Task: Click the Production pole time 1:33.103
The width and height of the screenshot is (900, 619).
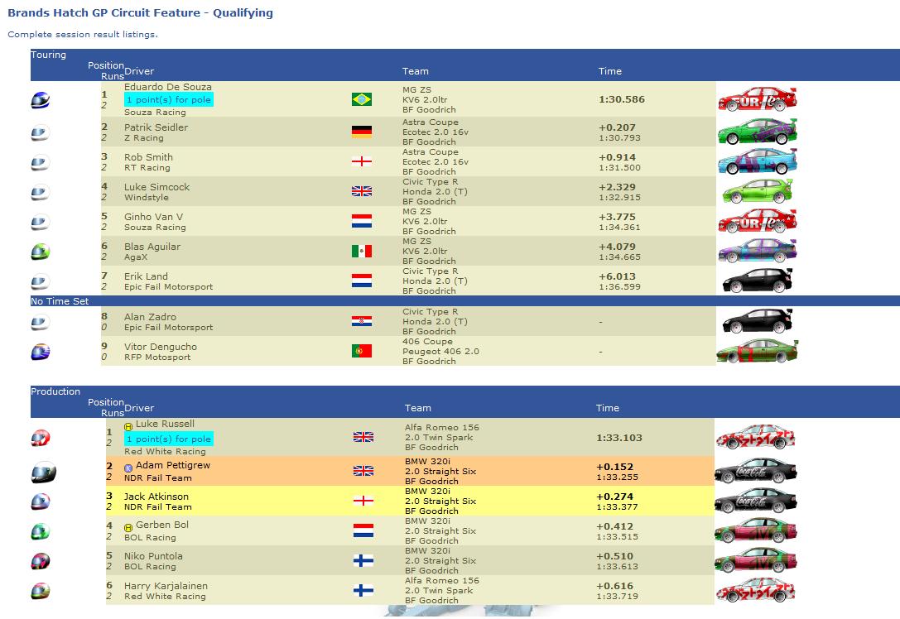Action: pos(619,438)
